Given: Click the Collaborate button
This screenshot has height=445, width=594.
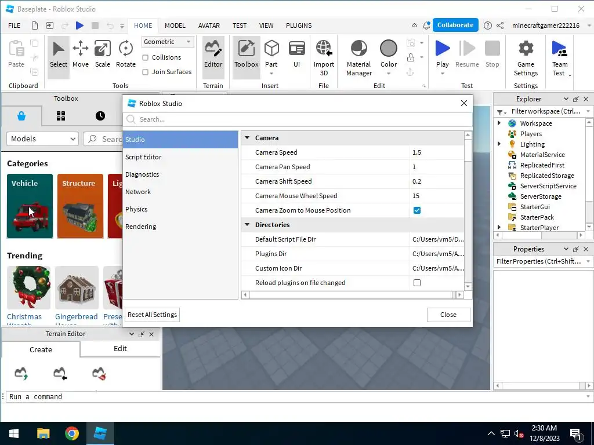Looking at the screenshot, I should point(455,25).
